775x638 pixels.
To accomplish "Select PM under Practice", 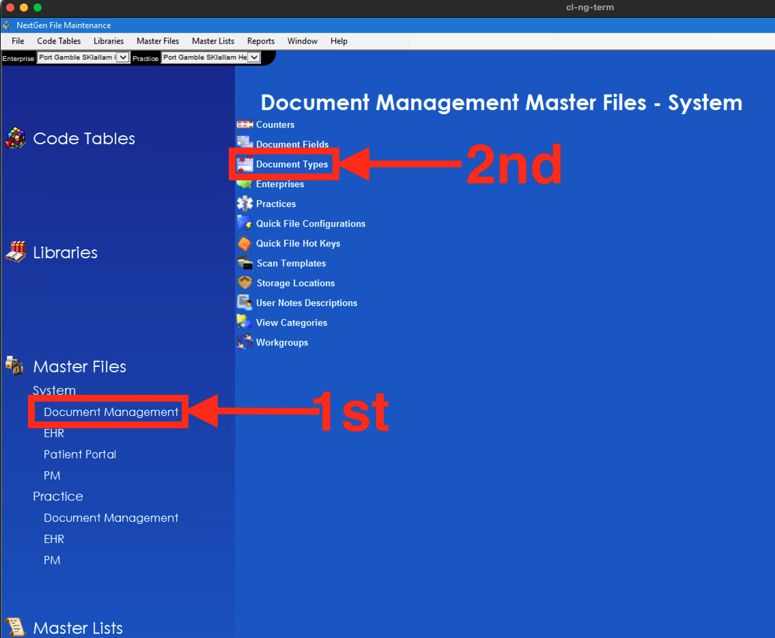I will click(x=52, y=560).
